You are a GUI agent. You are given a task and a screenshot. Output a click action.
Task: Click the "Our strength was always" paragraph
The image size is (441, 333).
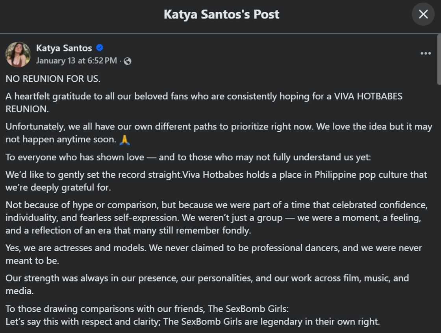207,284
